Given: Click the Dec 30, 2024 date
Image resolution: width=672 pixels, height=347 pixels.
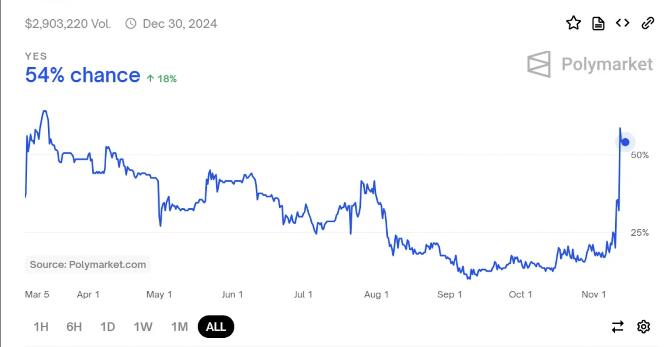Looking at the screenshot, I should pos(180,24).
